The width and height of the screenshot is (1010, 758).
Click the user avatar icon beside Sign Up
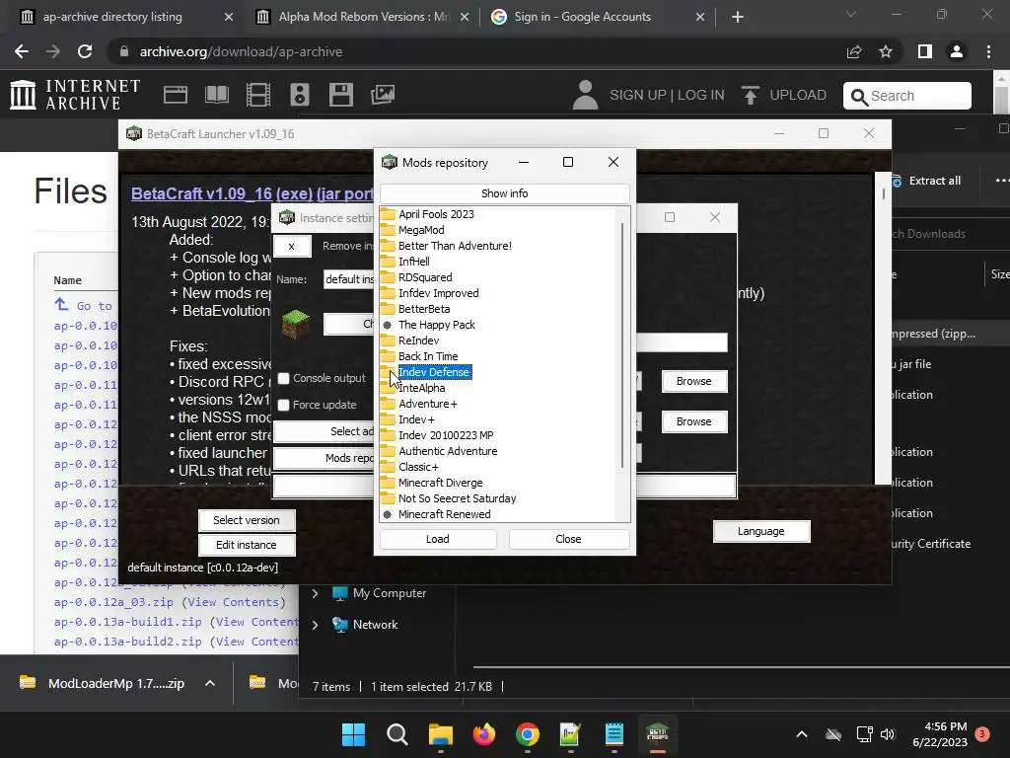coord(585,95)
